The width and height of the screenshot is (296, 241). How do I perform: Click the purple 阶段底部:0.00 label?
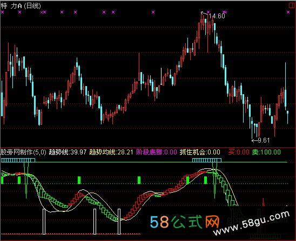[x=157, y=152]
